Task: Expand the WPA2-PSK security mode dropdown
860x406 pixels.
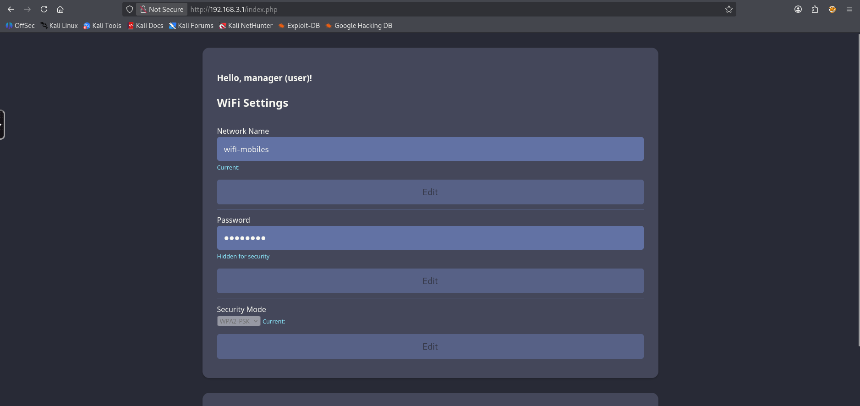Action: click(x=239, y=321)
